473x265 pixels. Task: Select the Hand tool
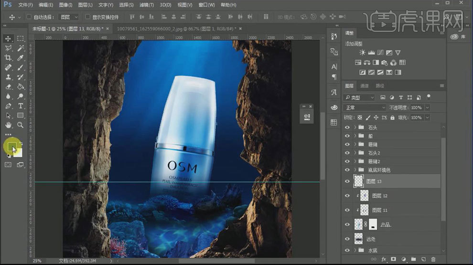tap(8, 125)
